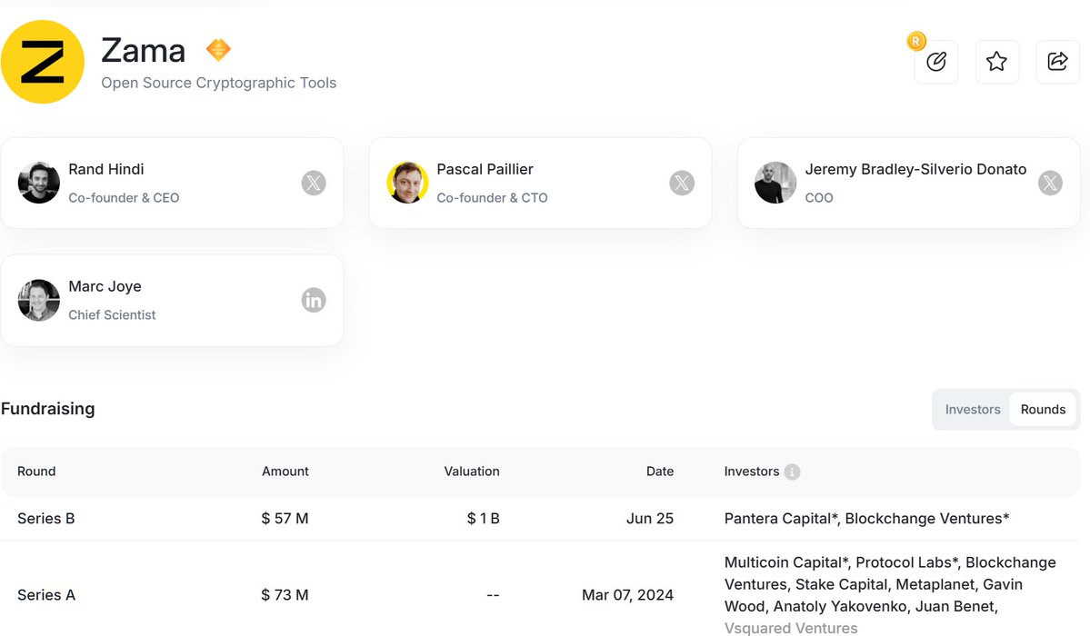Click the Fundraising section heading

tap(48, 409)
